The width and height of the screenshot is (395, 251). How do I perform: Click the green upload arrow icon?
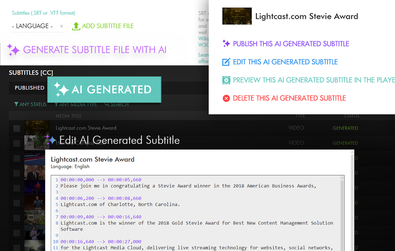tap(76, 26)
